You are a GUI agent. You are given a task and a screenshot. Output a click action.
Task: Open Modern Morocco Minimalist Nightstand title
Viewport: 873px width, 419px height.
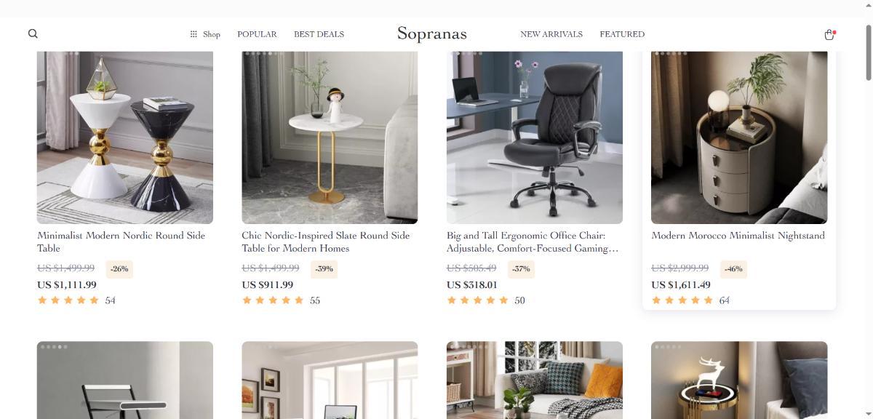point(738,236)
